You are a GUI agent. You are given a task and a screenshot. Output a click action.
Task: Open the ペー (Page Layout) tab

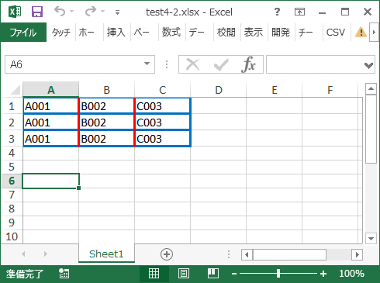coord(142,33)
